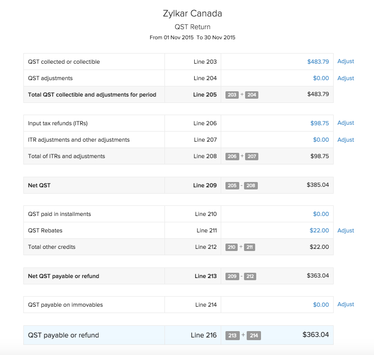This screenshot has height=355, width=374.
Task: Adjust the QST Rebates Line 211
Action: point(345,231)
